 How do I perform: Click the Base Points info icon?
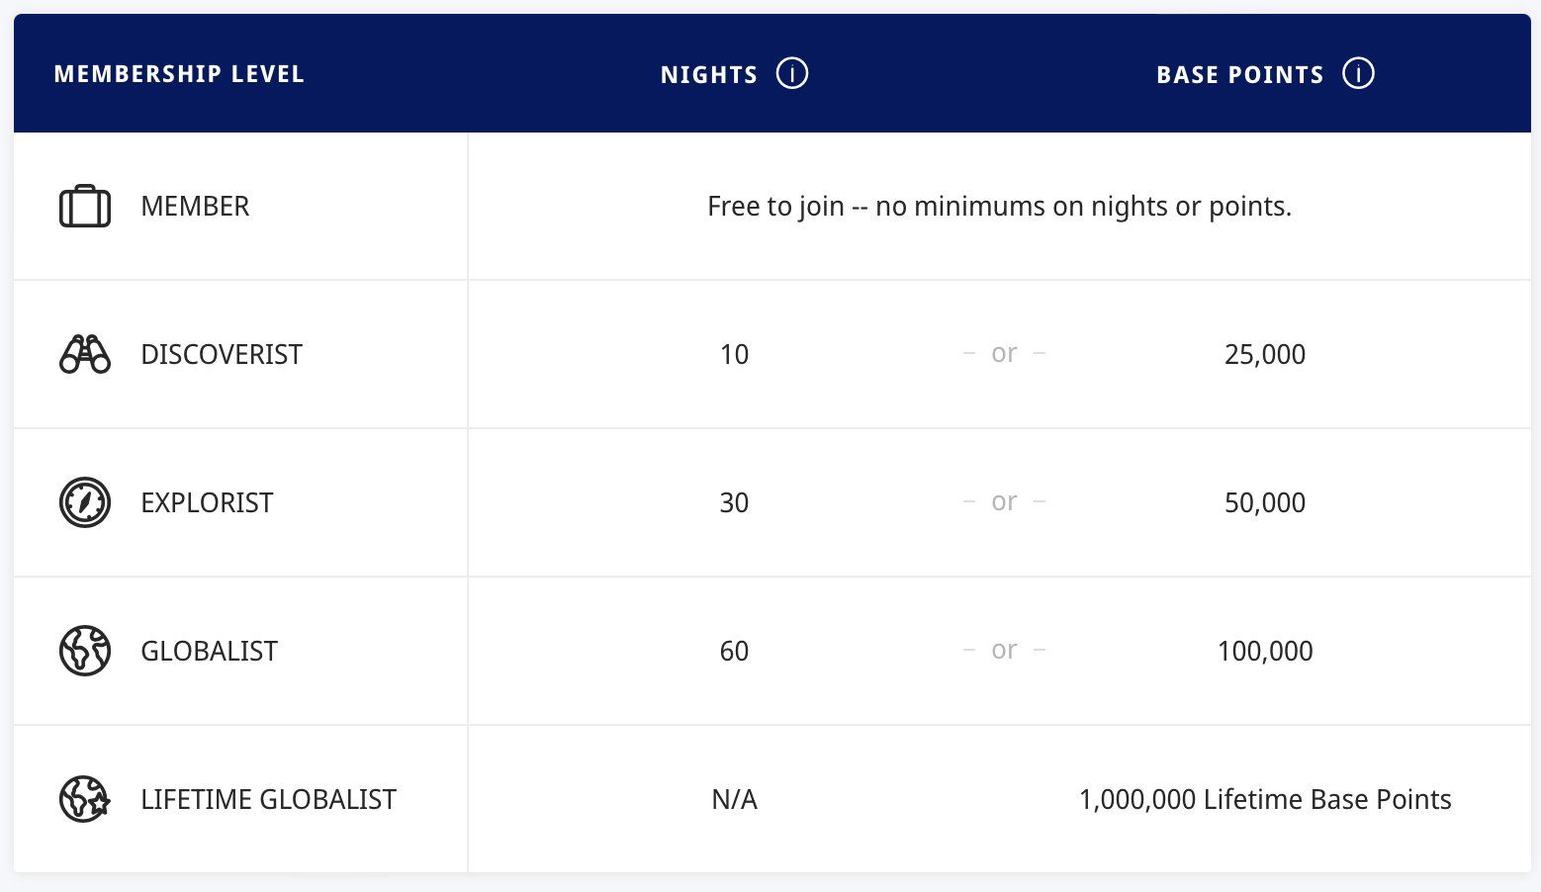[x=1358, y=73]
